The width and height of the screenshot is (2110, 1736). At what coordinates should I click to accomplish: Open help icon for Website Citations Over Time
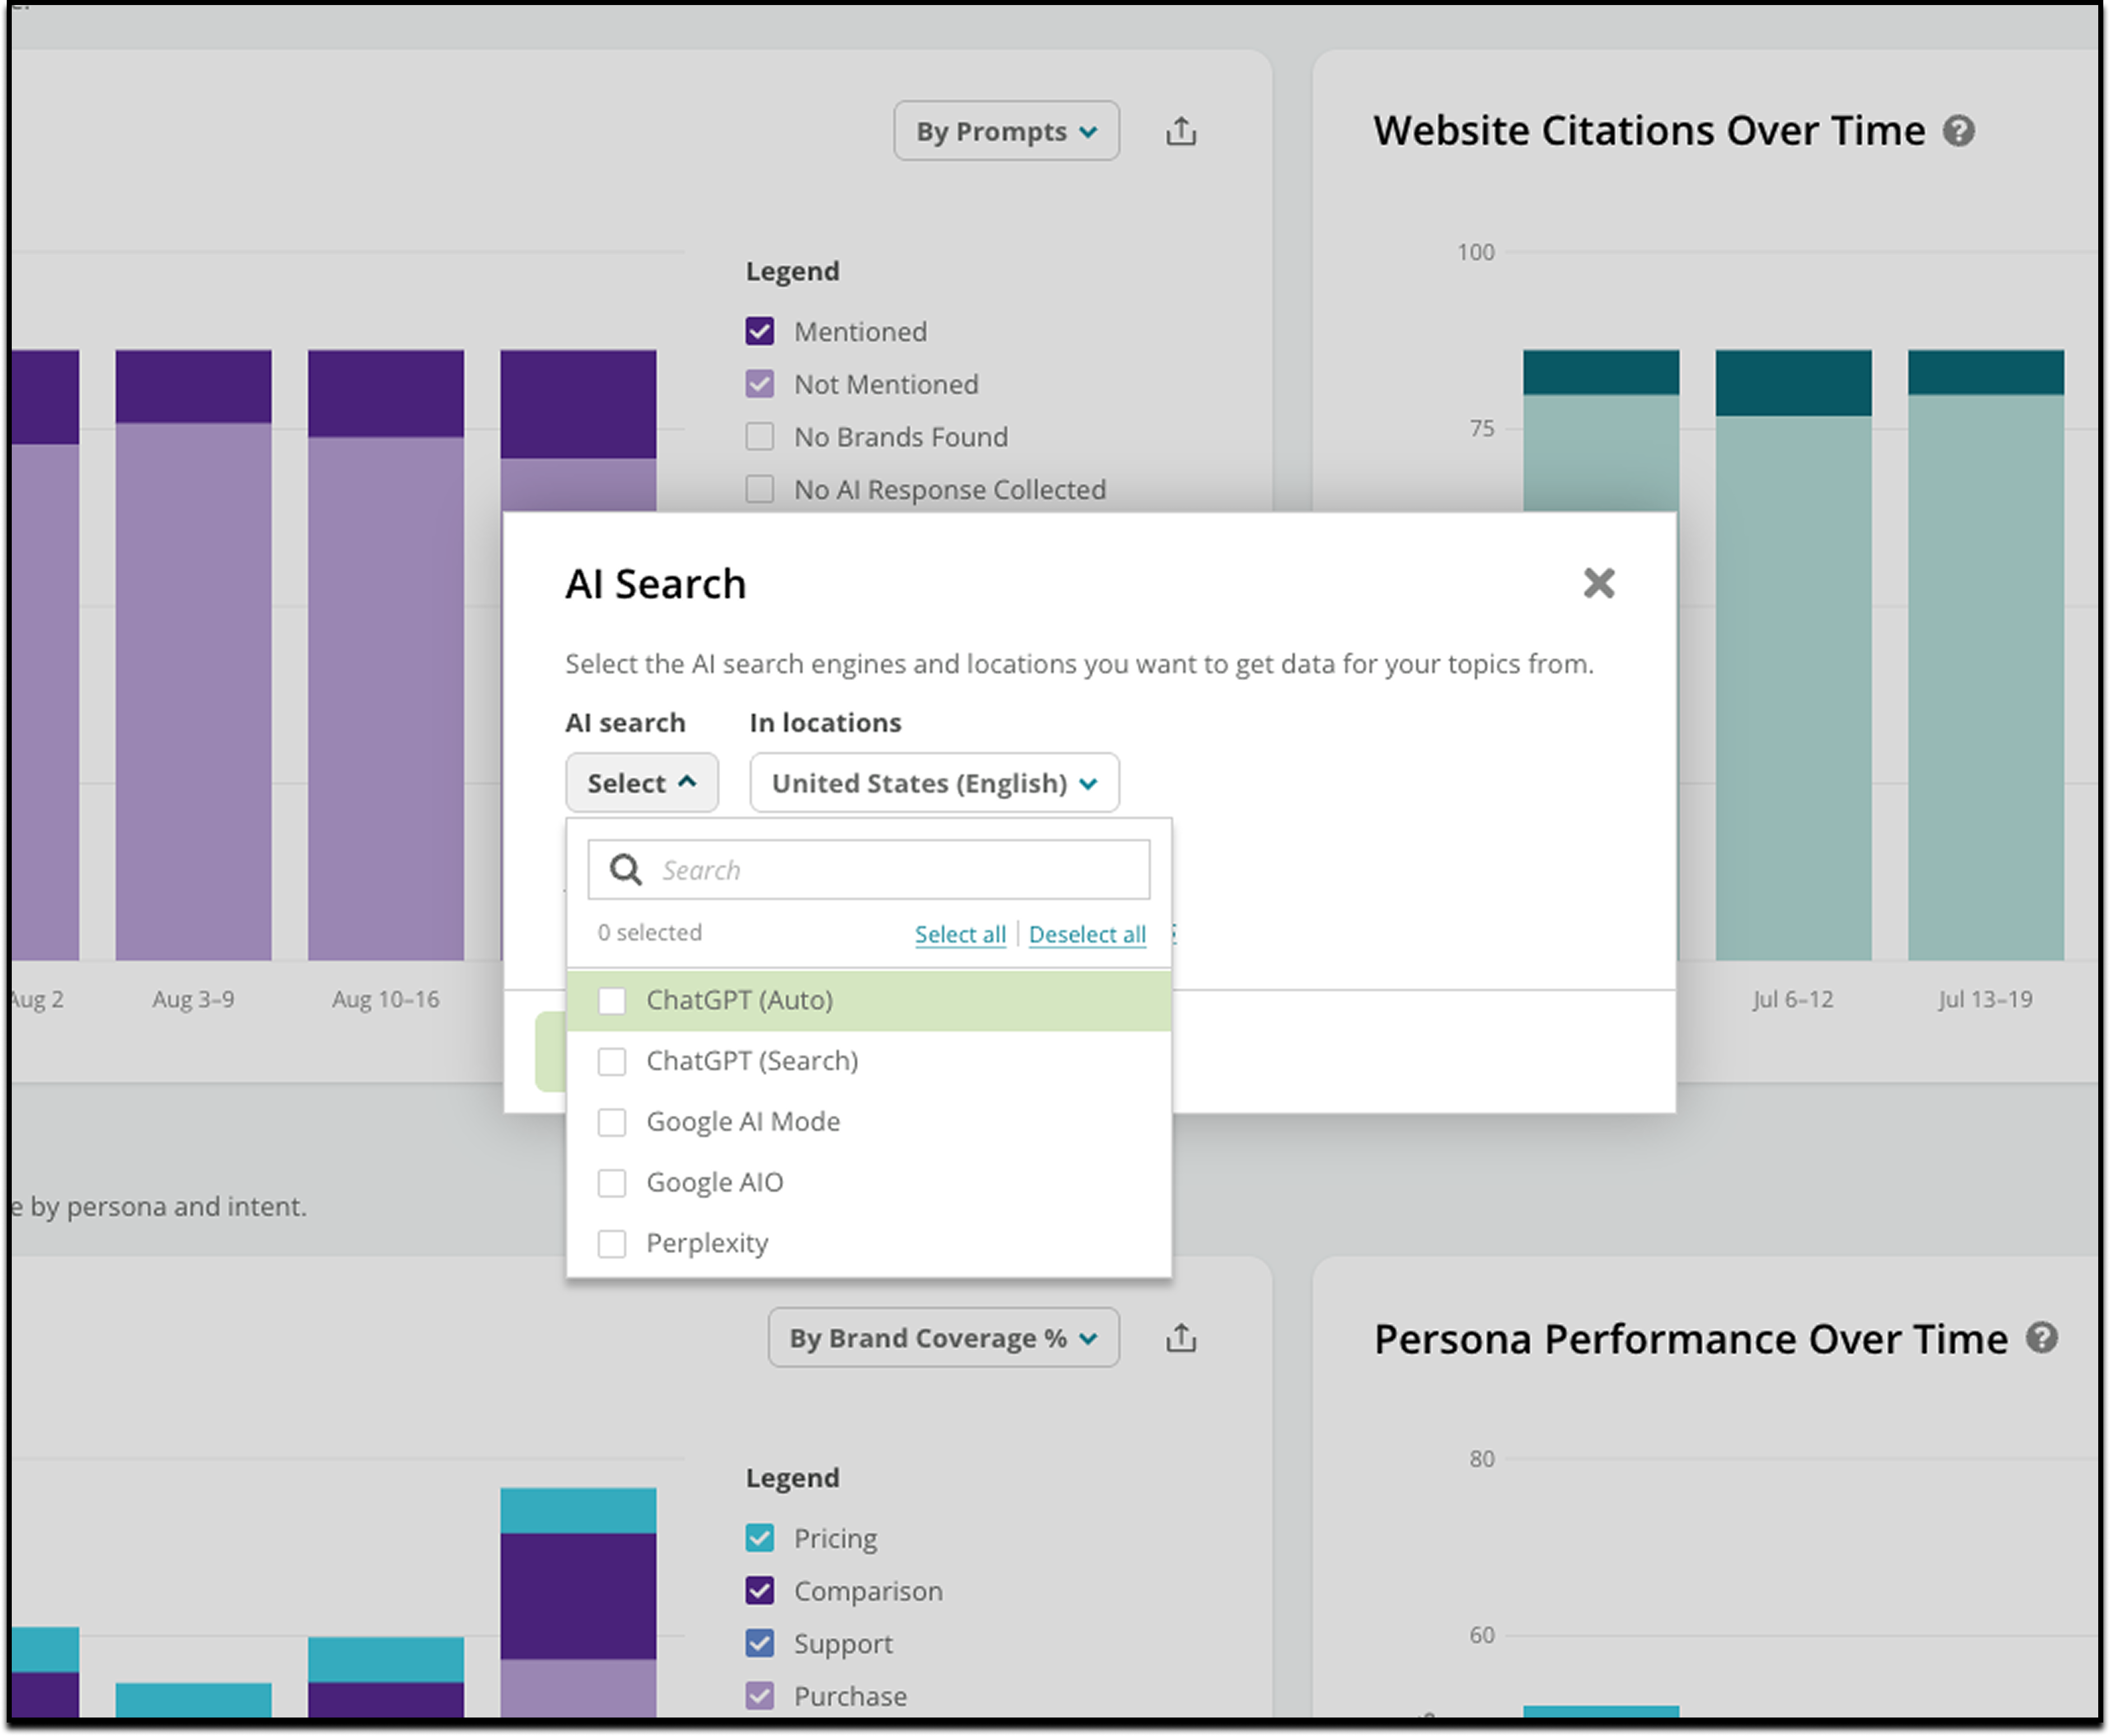(1959, 131)
